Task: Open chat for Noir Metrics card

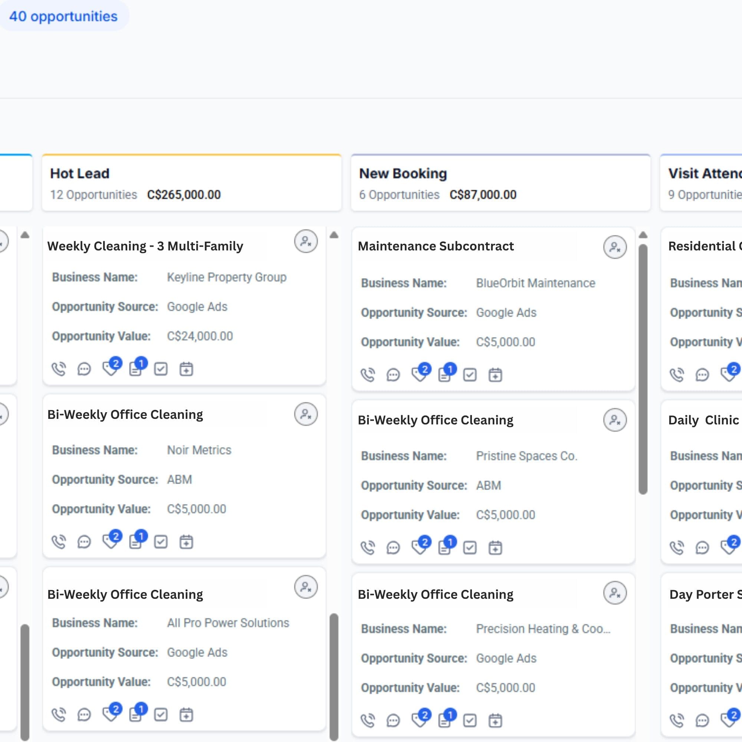Action: [x=84, y=542]
